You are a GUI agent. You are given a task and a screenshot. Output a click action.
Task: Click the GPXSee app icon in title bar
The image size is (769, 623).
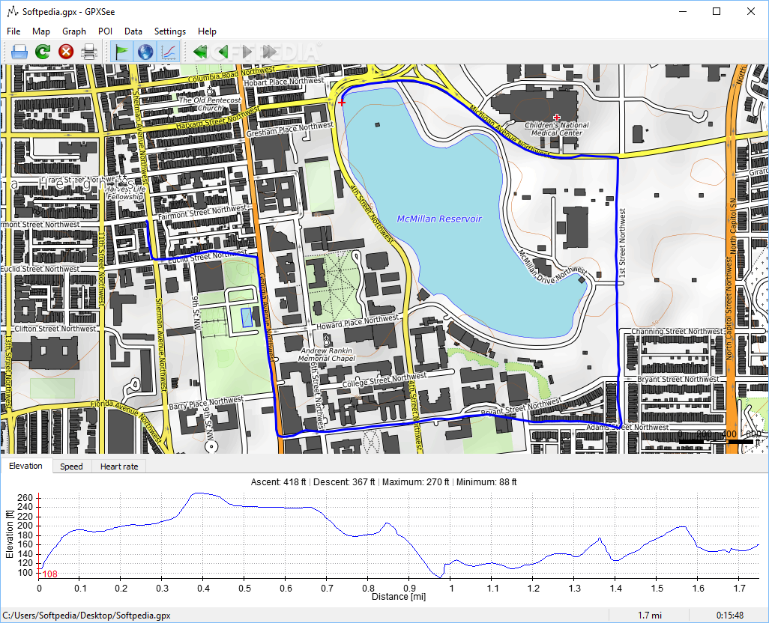click(x=12, y=11)
